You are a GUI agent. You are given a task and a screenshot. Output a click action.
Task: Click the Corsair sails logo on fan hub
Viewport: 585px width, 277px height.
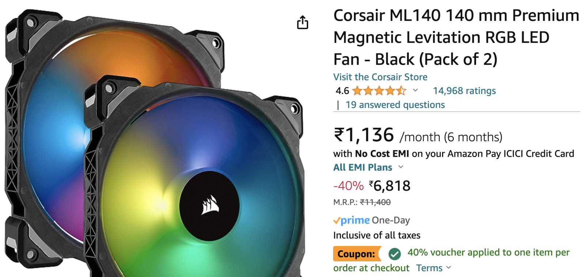(210, 205)
